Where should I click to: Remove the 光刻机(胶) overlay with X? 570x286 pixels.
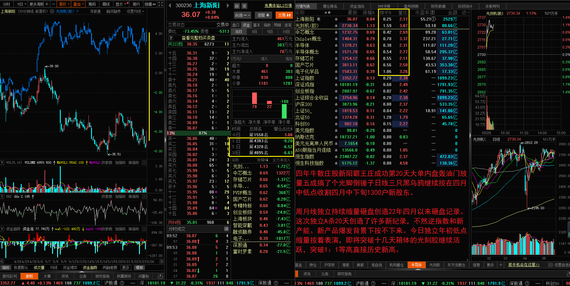point(78,11)
